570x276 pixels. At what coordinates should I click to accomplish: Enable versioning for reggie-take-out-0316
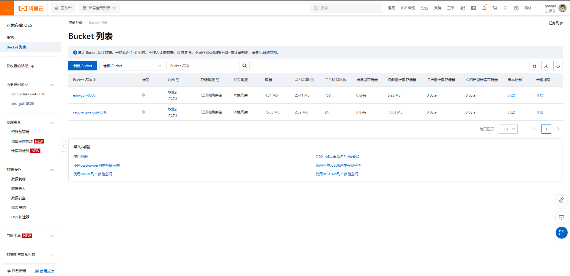[x=511, y=112]
